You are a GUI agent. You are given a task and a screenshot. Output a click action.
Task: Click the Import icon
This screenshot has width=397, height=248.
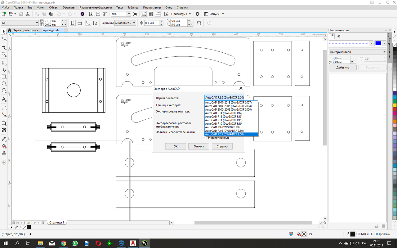coord(91,14)
